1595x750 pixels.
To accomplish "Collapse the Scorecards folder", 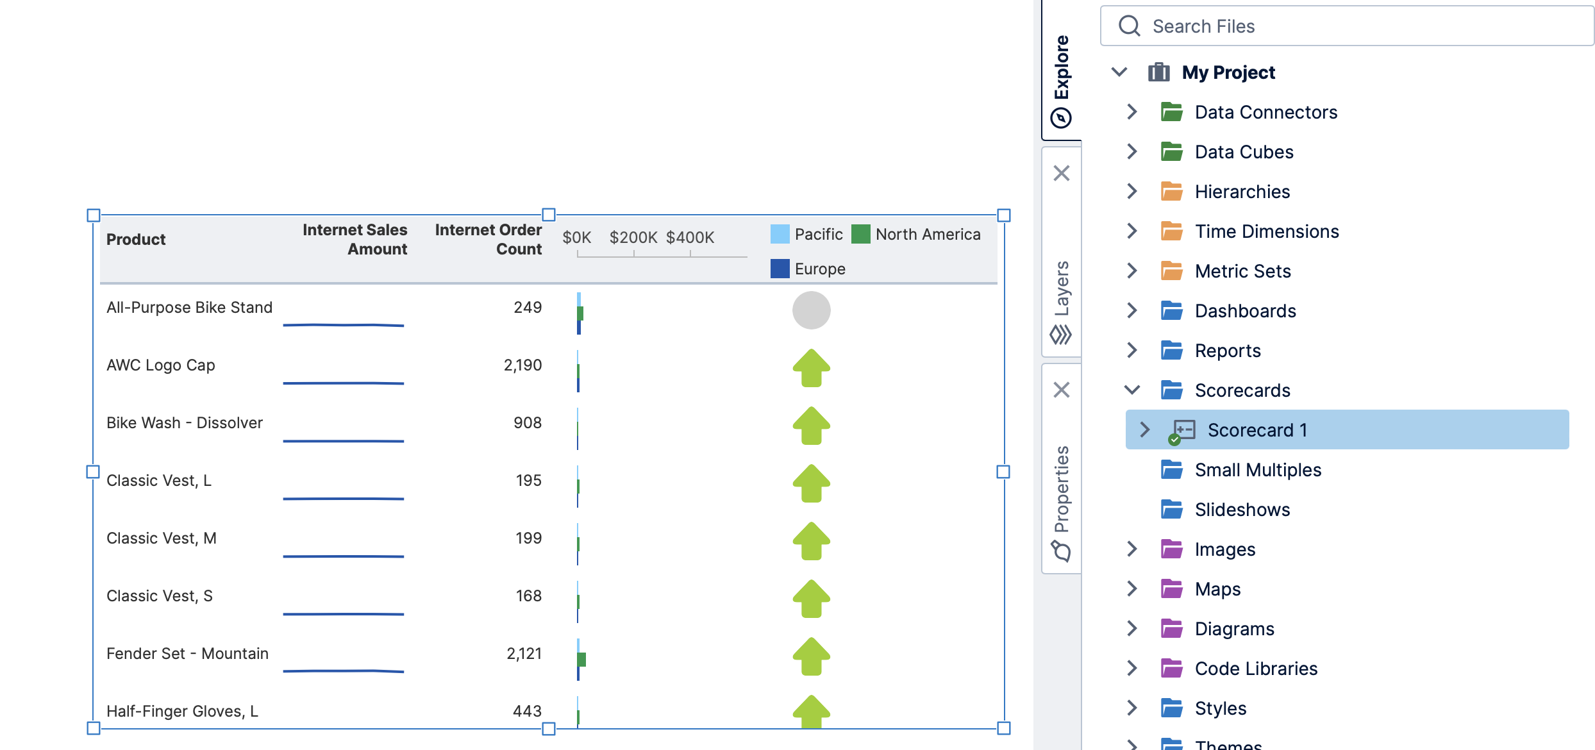I will point(1132,390).
